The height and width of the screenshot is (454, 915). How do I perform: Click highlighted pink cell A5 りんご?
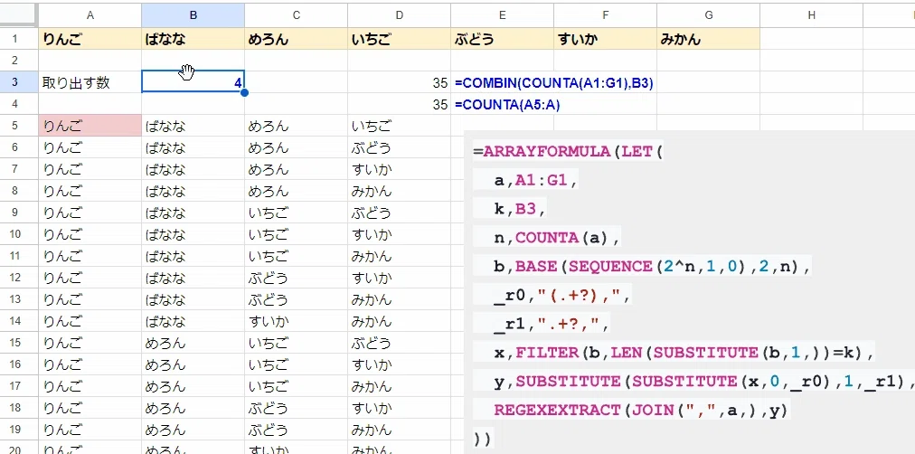(x=90, y=126)
